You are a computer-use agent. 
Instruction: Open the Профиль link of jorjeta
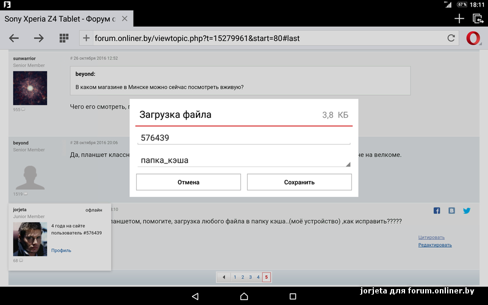61,250
